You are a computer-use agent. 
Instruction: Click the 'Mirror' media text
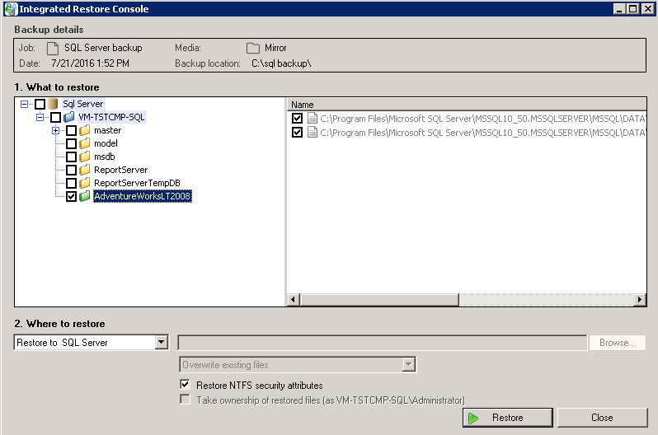(275, 48)
